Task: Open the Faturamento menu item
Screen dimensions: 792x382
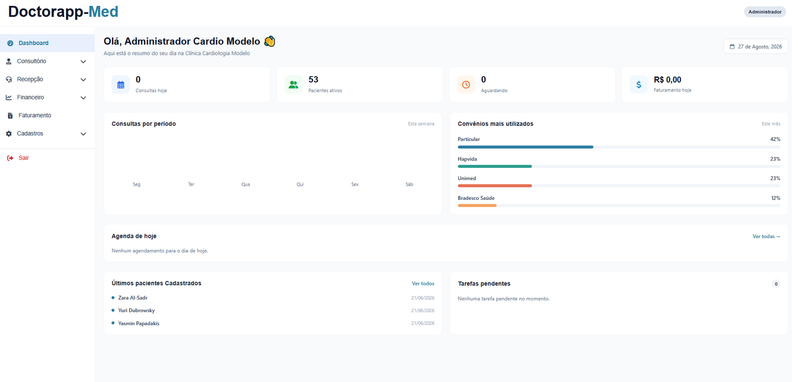Action: click(x=48, y=115)
